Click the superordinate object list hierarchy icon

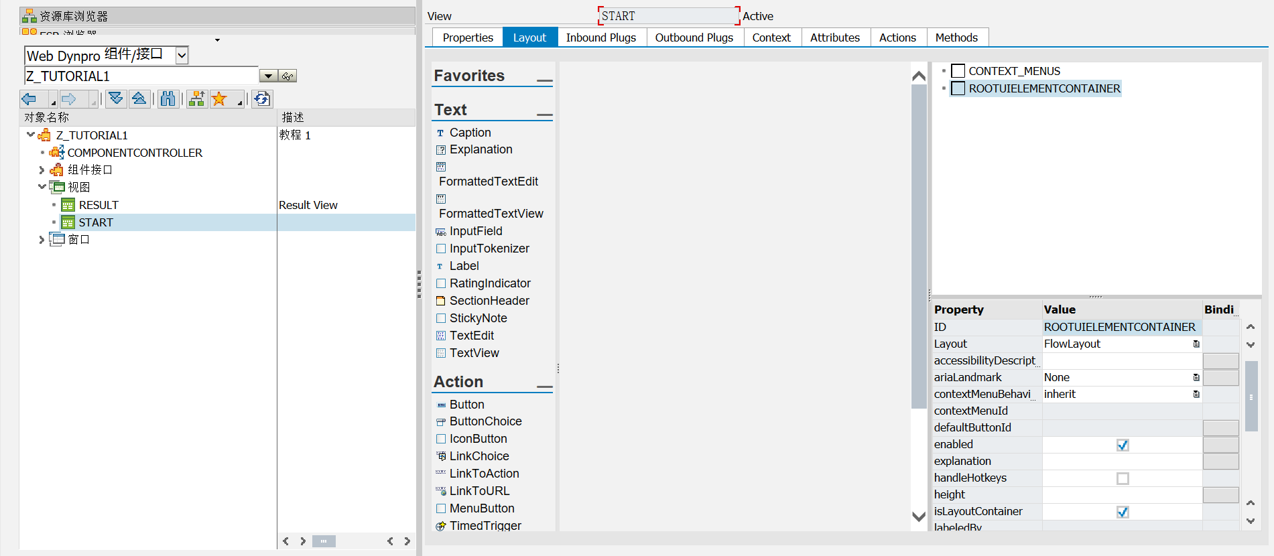[196, 99]
